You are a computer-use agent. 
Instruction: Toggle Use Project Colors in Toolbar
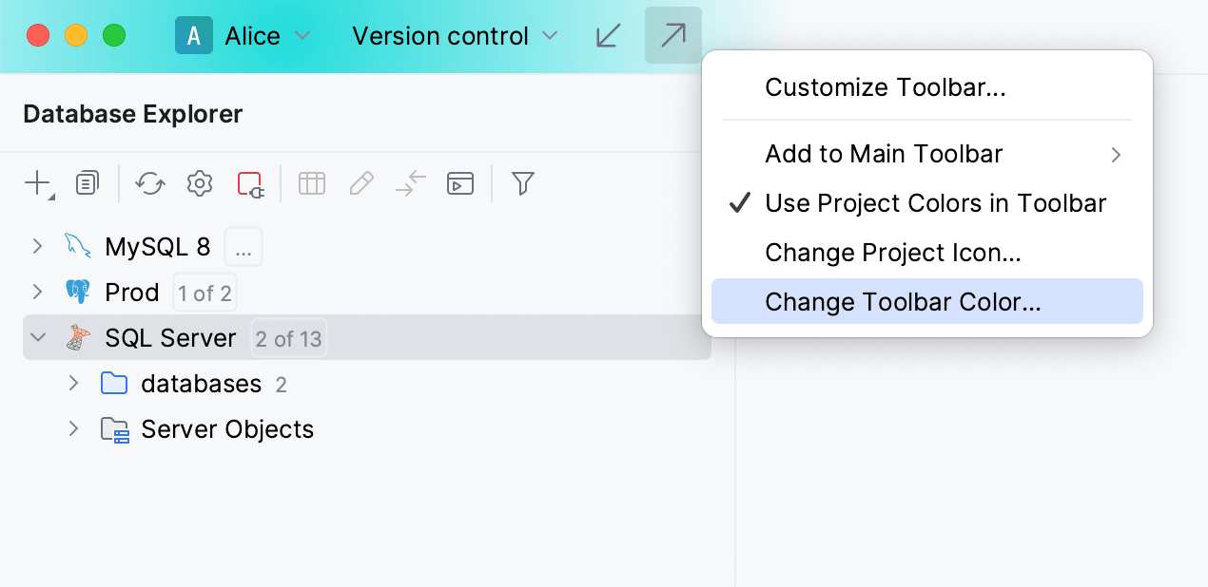935,203
